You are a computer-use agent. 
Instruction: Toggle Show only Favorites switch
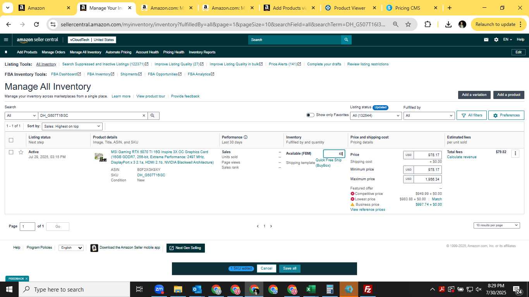pos(310,115)
